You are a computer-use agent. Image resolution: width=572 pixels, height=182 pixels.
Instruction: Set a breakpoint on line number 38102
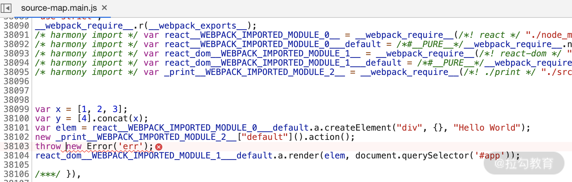16,137
